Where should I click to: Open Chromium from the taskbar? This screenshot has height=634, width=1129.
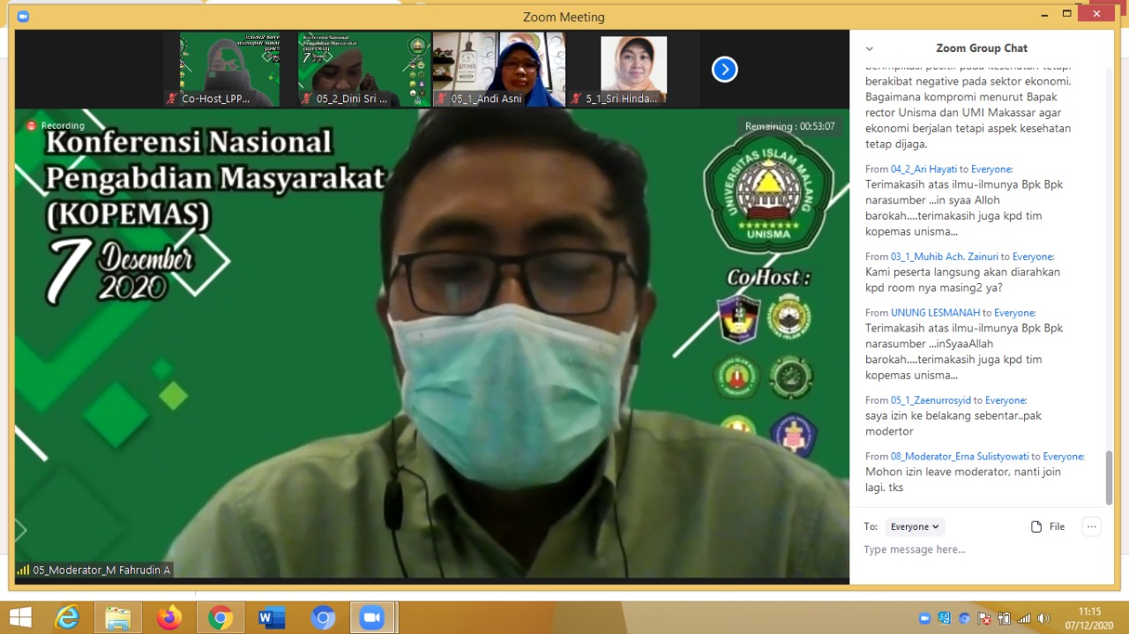point(323,618)
